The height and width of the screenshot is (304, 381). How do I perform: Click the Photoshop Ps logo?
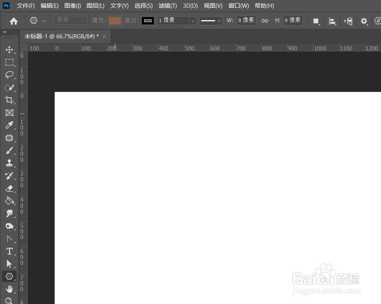click(x=6, y=5)
